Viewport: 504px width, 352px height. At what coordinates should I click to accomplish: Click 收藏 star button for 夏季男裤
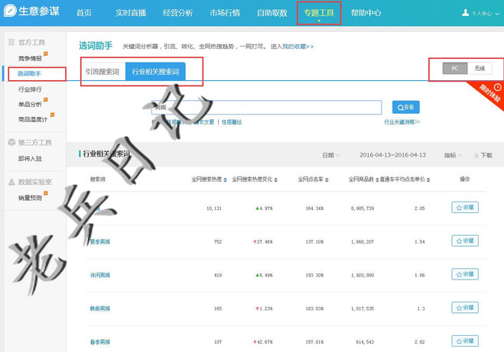point(465,241)
